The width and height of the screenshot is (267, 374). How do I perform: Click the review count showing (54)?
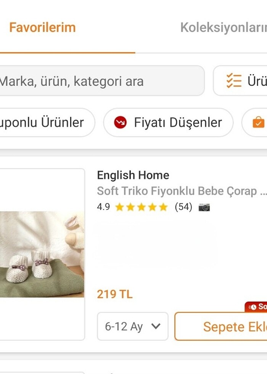(x=184, y=207)
